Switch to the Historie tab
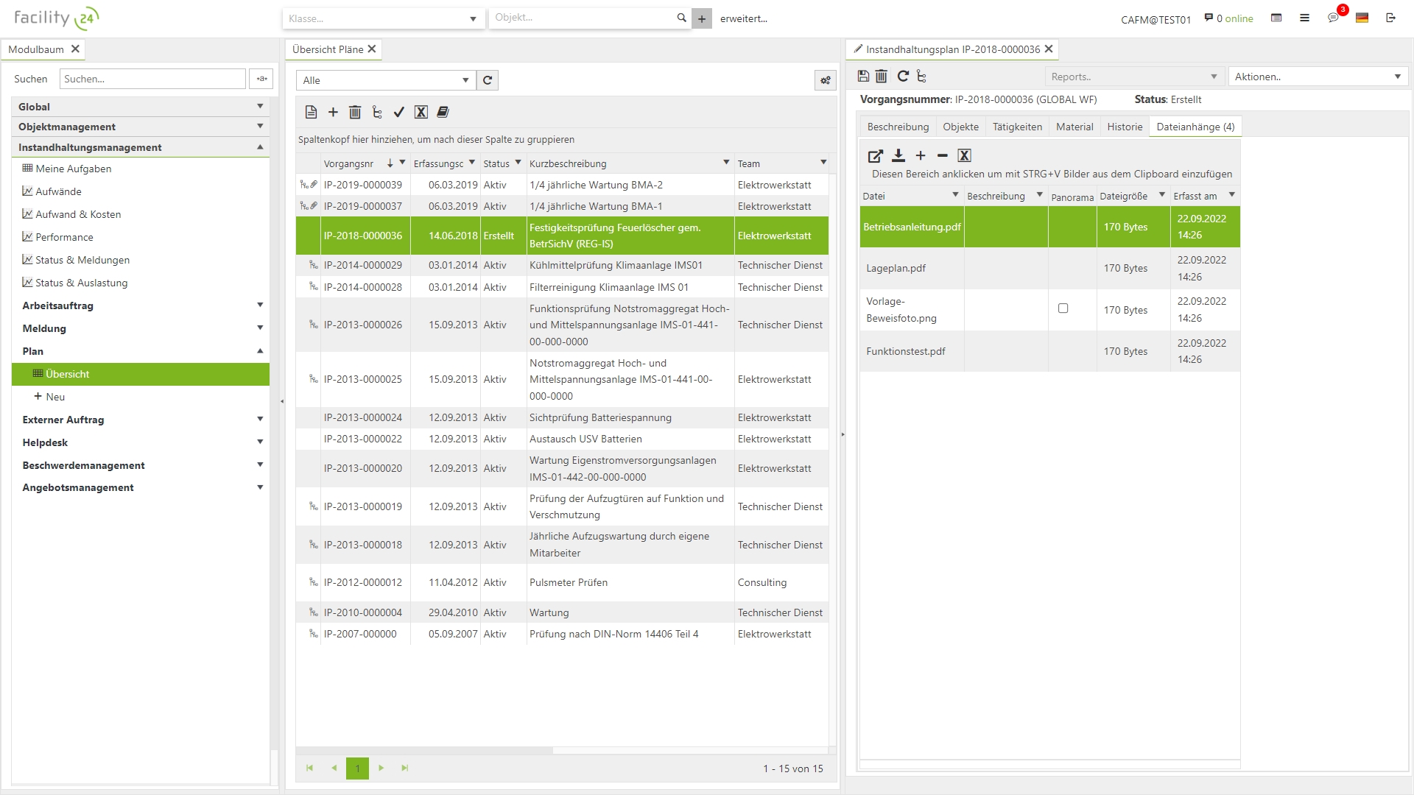Viewport: 1414px width, 795px height. coord(1125,127)
